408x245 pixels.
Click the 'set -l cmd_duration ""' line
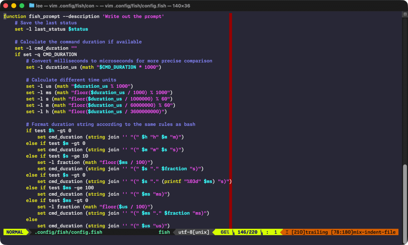click(46, 48)
